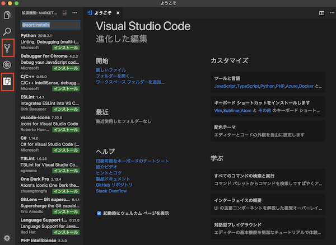Click その他 keyboard shortcuts link

(x=264, y=111)
